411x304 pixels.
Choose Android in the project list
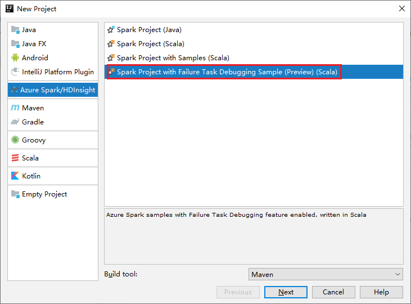[53, 57]
